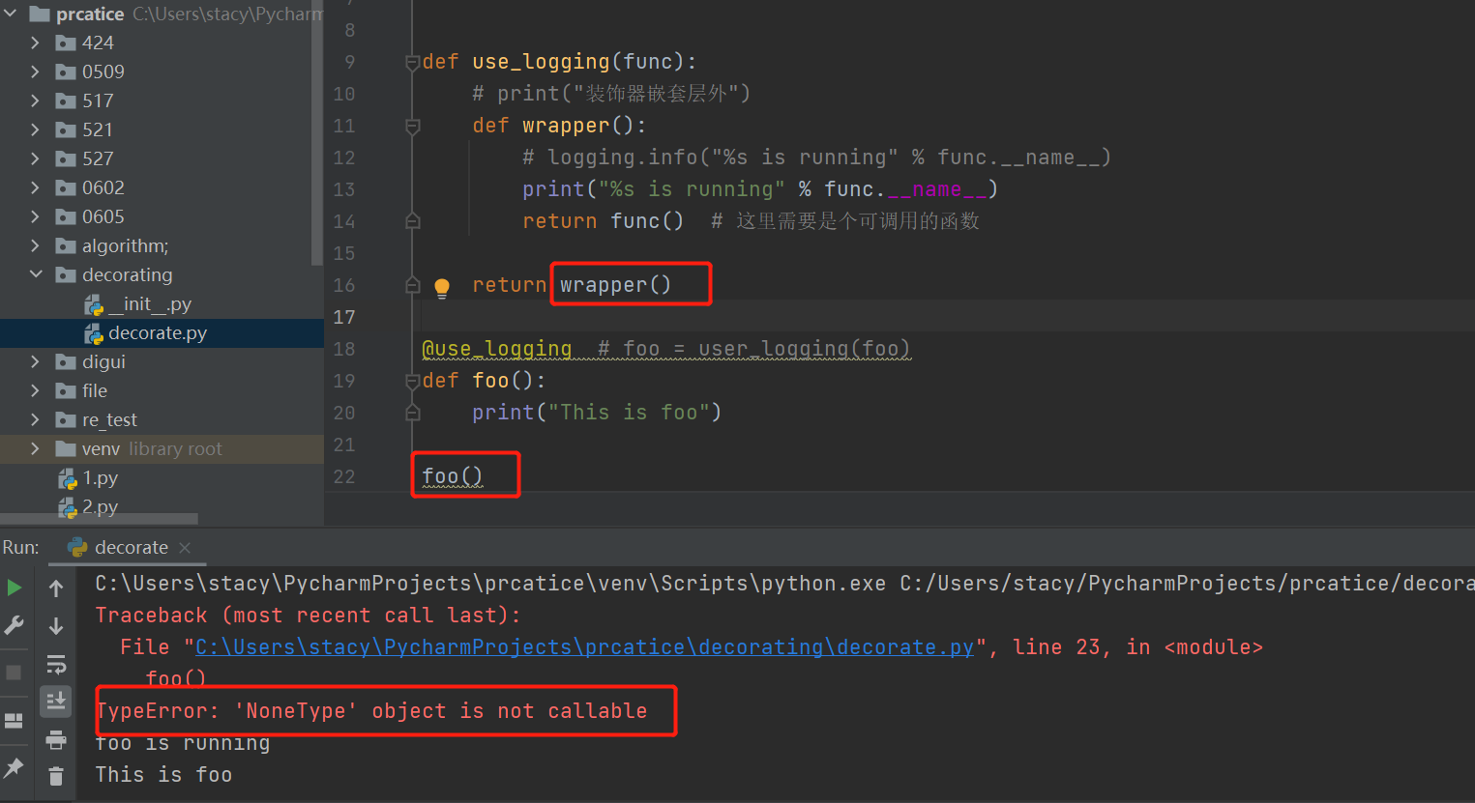Fold wrapper function at line 11
The height and width of the screenshot is (803, 1475).
pyautogui.click(x=412, y=126)
